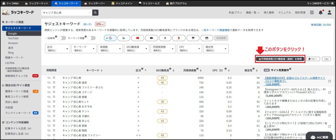The width and height of the screenshot is (336, 140).
Task: Click the deep-dive icon for キャンプ 初心者 テント
Action: pos(49,111)
